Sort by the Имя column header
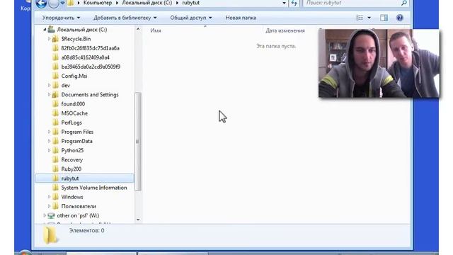Viewport: 453px width, 255px height. pyautogui.click(x=156, y=30)
